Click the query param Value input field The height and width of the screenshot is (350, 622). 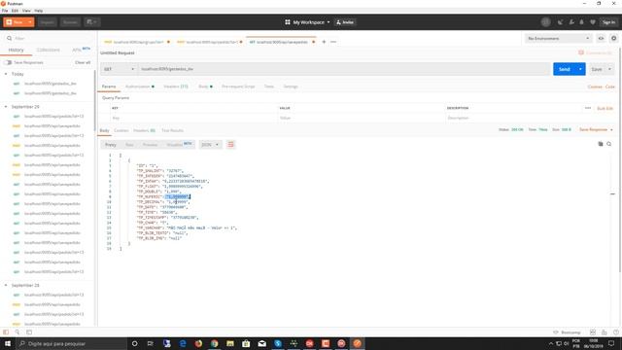coord(361,118)
